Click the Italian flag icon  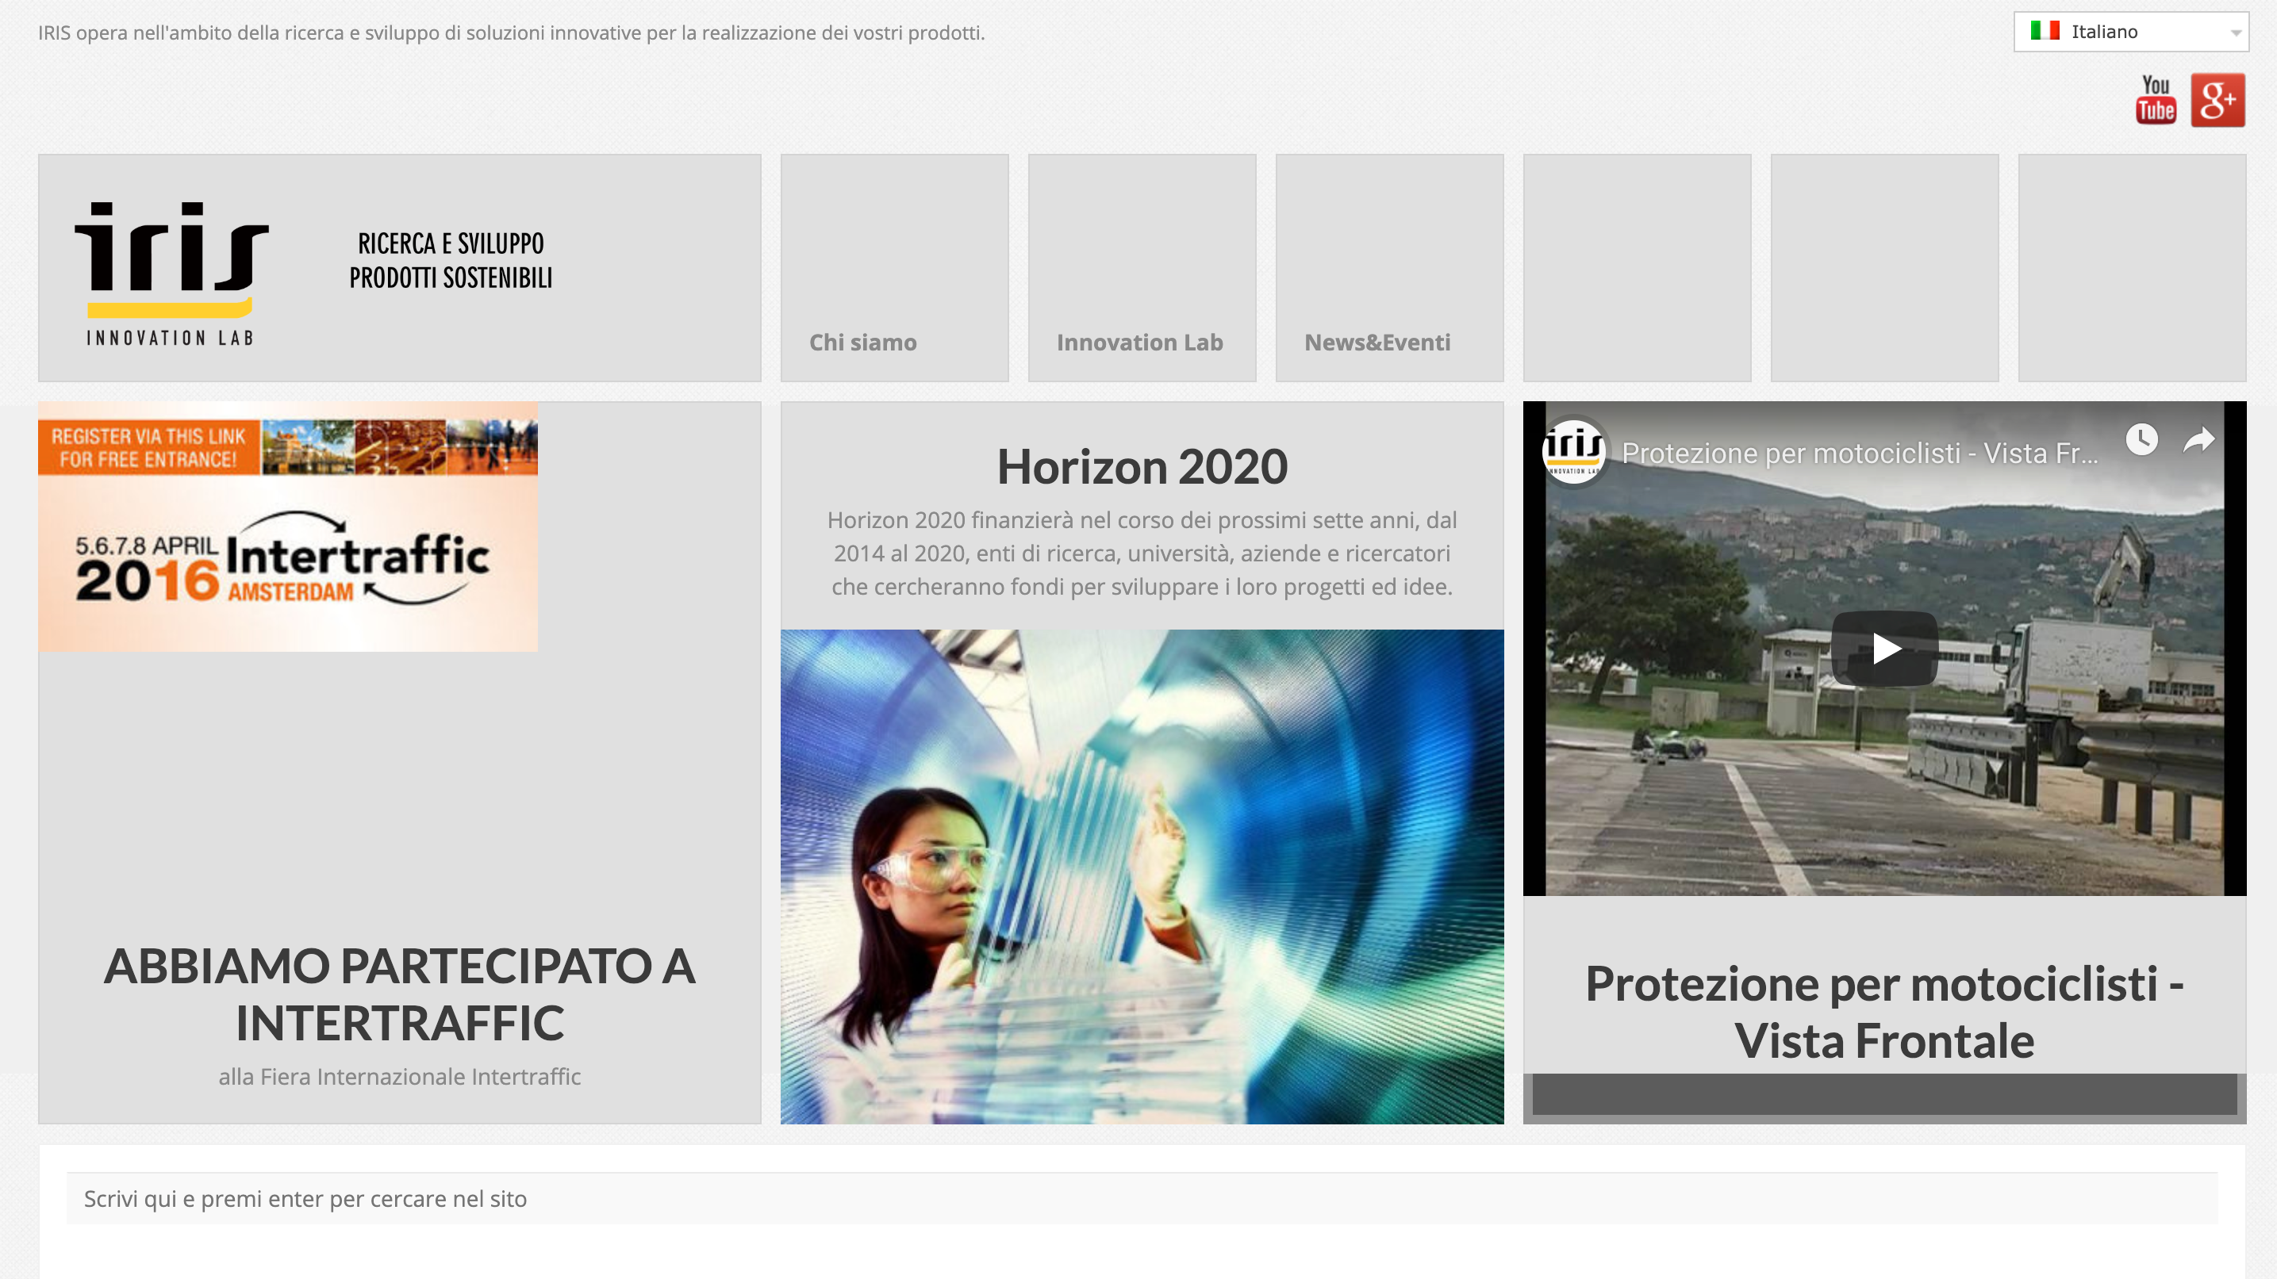point(2045,31)
